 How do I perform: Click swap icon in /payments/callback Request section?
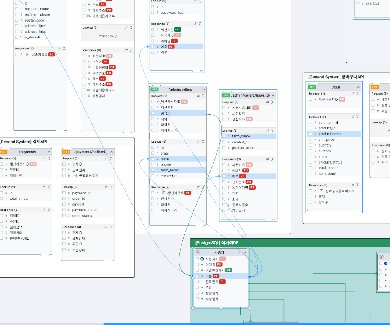point(106,158)
